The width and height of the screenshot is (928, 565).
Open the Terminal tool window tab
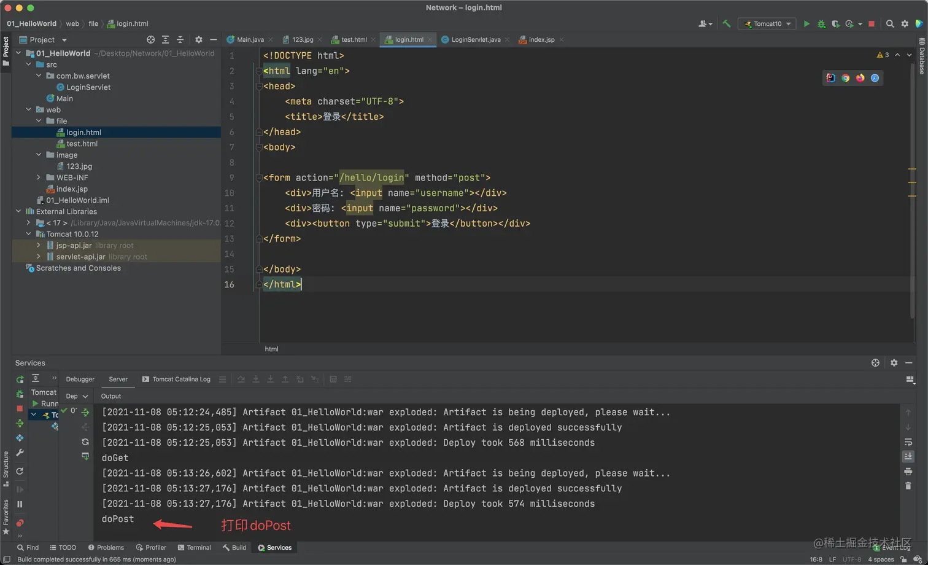tap(194, 547)
